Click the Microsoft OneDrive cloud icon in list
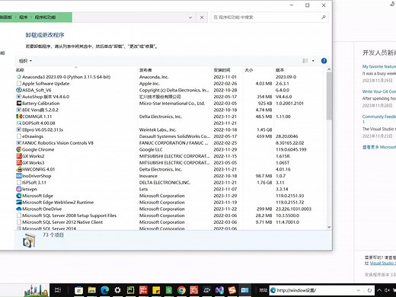Screen dimensions: 396x297 (x=19, y=209)
